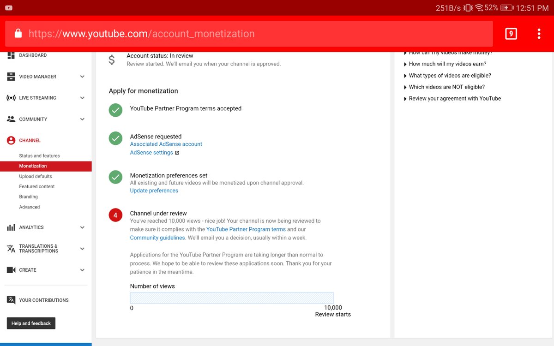Screen dimensions: 554x346
Task: Expand the Translations & Transcriptions chevron
Action: click(82, 249)
